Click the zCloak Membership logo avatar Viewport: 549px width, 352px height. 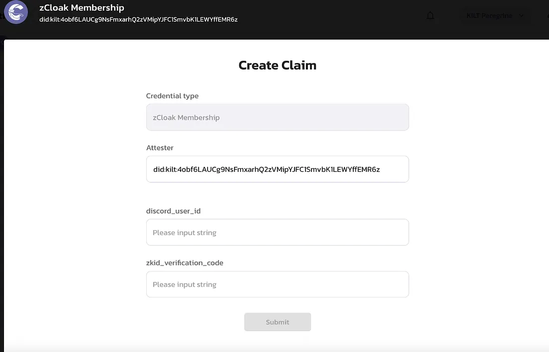tap(16, 12)
